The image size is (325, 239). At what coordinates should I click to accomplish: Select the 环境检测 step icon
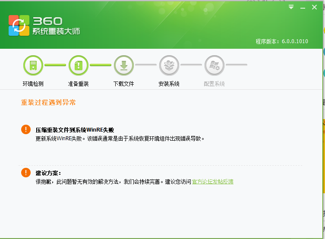(33, 65)
